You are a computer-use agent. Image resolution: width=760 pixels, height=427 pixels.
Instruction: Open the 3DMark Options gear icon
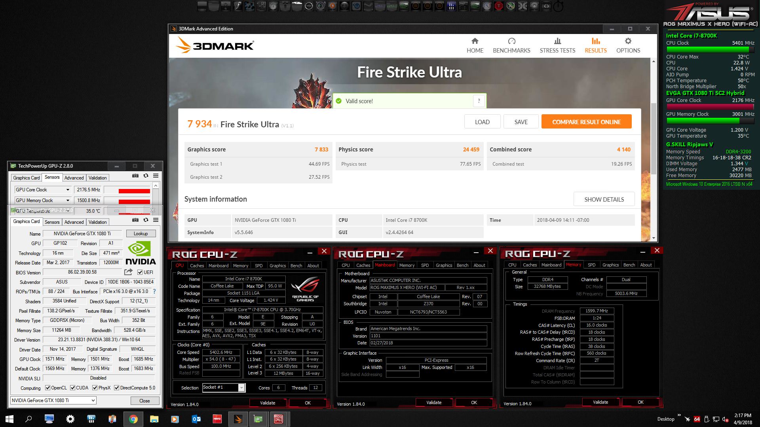(628, 41)
